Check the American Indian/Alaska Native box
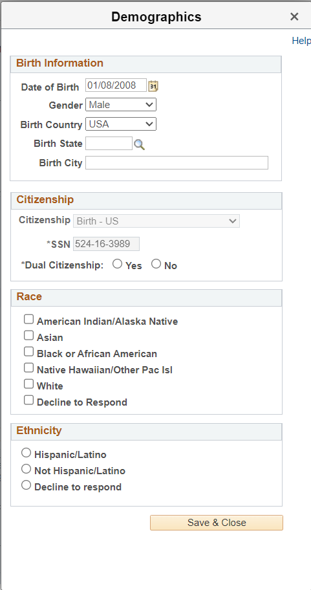 28,320
